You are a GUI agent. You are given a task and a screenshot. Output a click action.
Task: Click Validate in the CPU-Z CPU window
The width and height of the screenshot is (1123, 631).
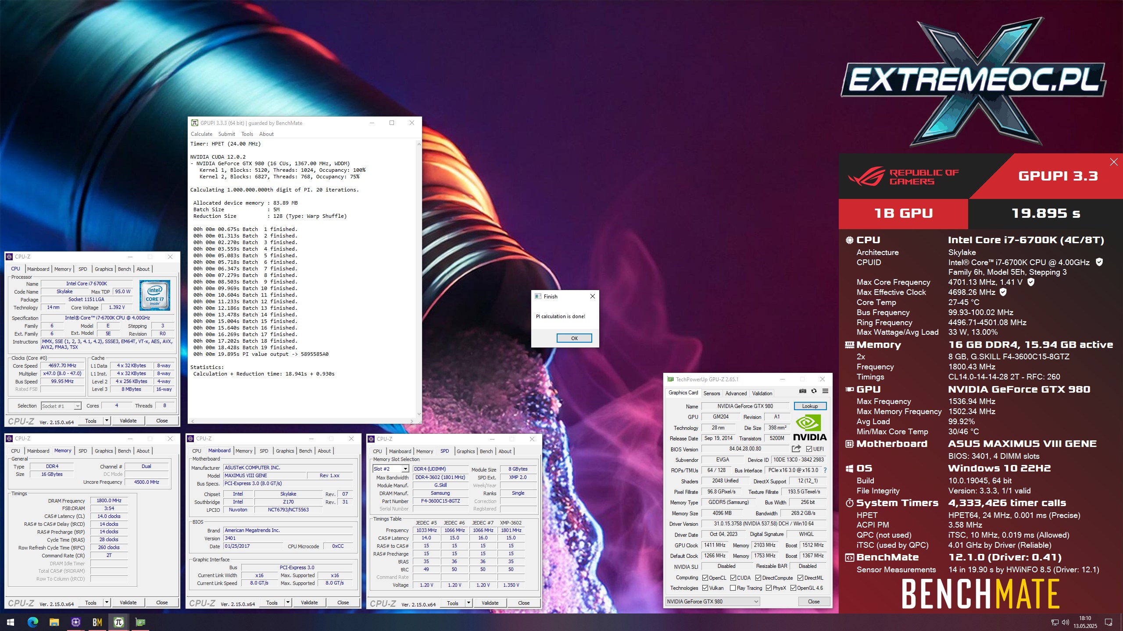tap(128, 421)
